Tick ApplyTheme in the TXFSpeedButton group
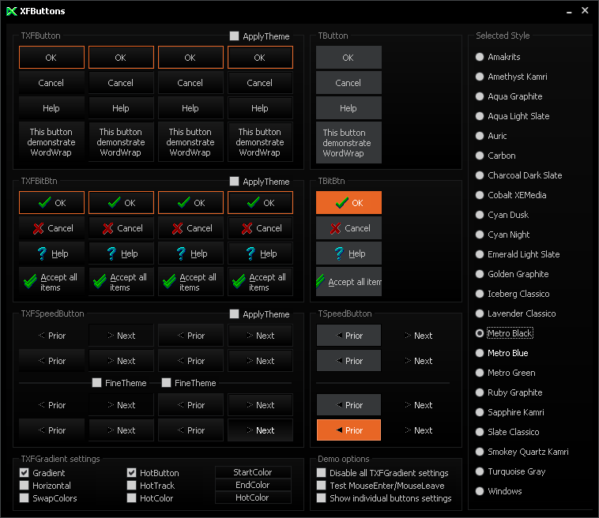 235,314
